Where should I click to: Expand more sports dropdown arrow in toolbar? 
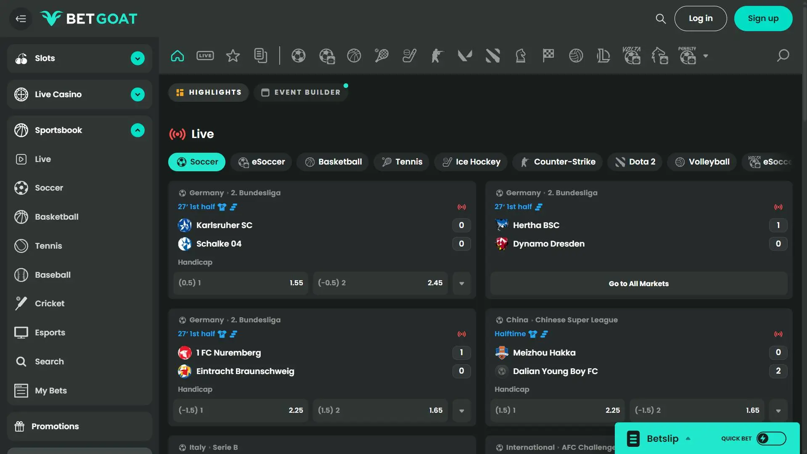(706, 56)
